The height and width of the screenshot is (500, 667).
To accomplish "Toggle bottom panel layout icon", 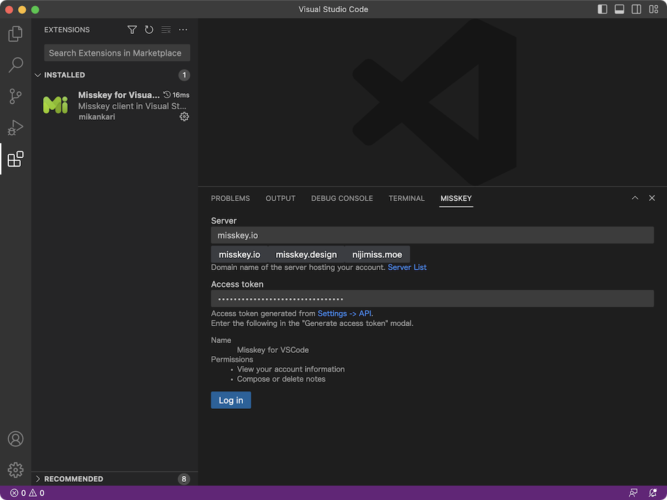I will coord(619,9).
